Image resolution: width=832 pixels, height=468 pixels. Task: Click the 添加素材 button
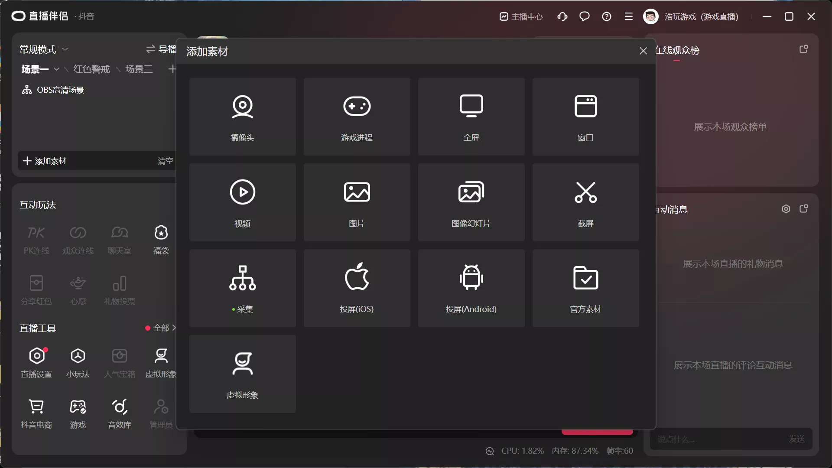(45, 161)
